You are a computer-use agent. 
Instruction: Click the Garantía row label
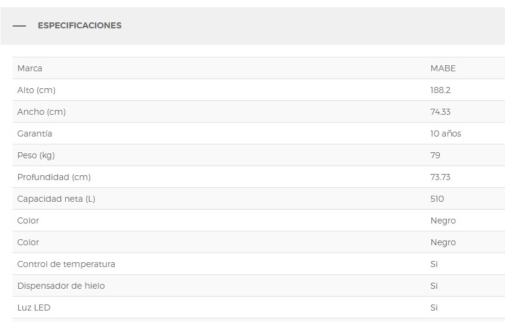(34, 134)
